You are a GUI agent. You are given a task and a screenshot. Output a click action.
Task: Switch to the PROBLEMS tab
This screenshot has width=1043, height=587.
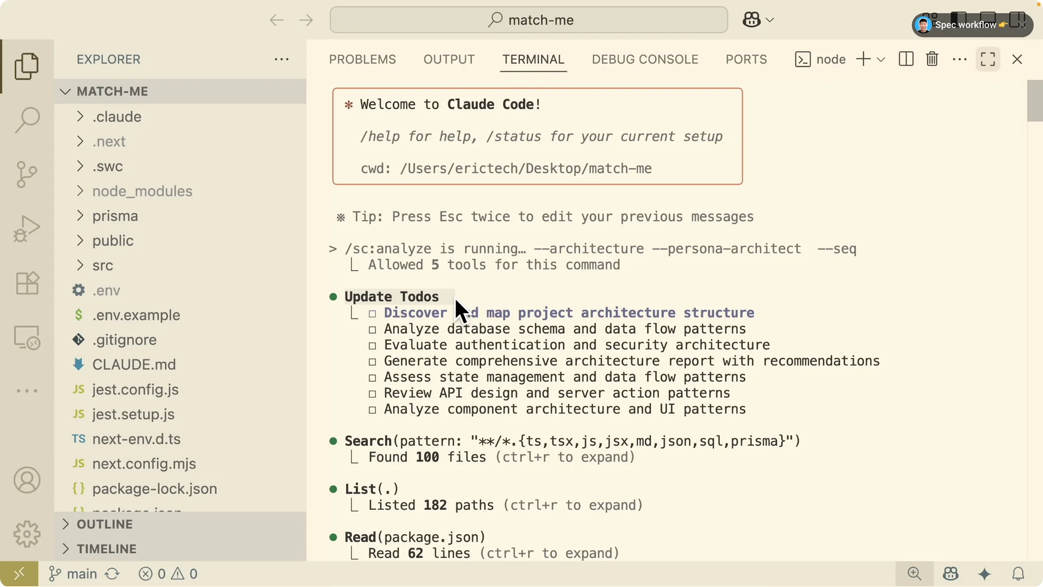click(x=362, y=59)
